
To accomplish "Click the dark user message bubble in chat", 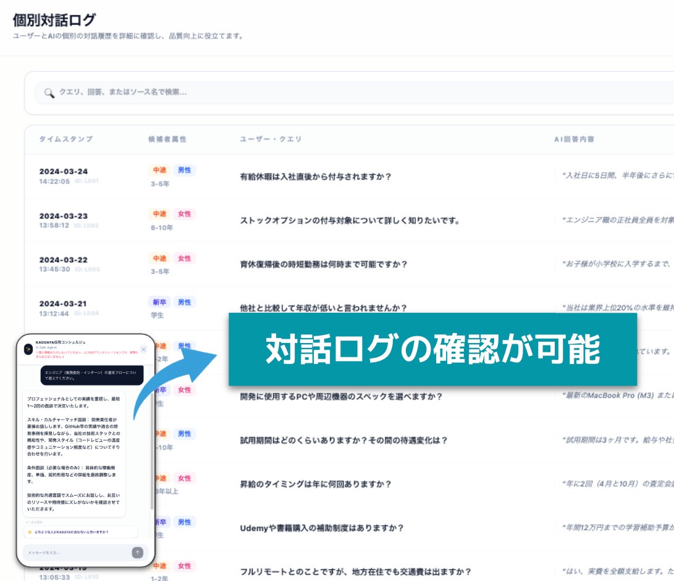I will pyautogui.click(x=92, y=375).
